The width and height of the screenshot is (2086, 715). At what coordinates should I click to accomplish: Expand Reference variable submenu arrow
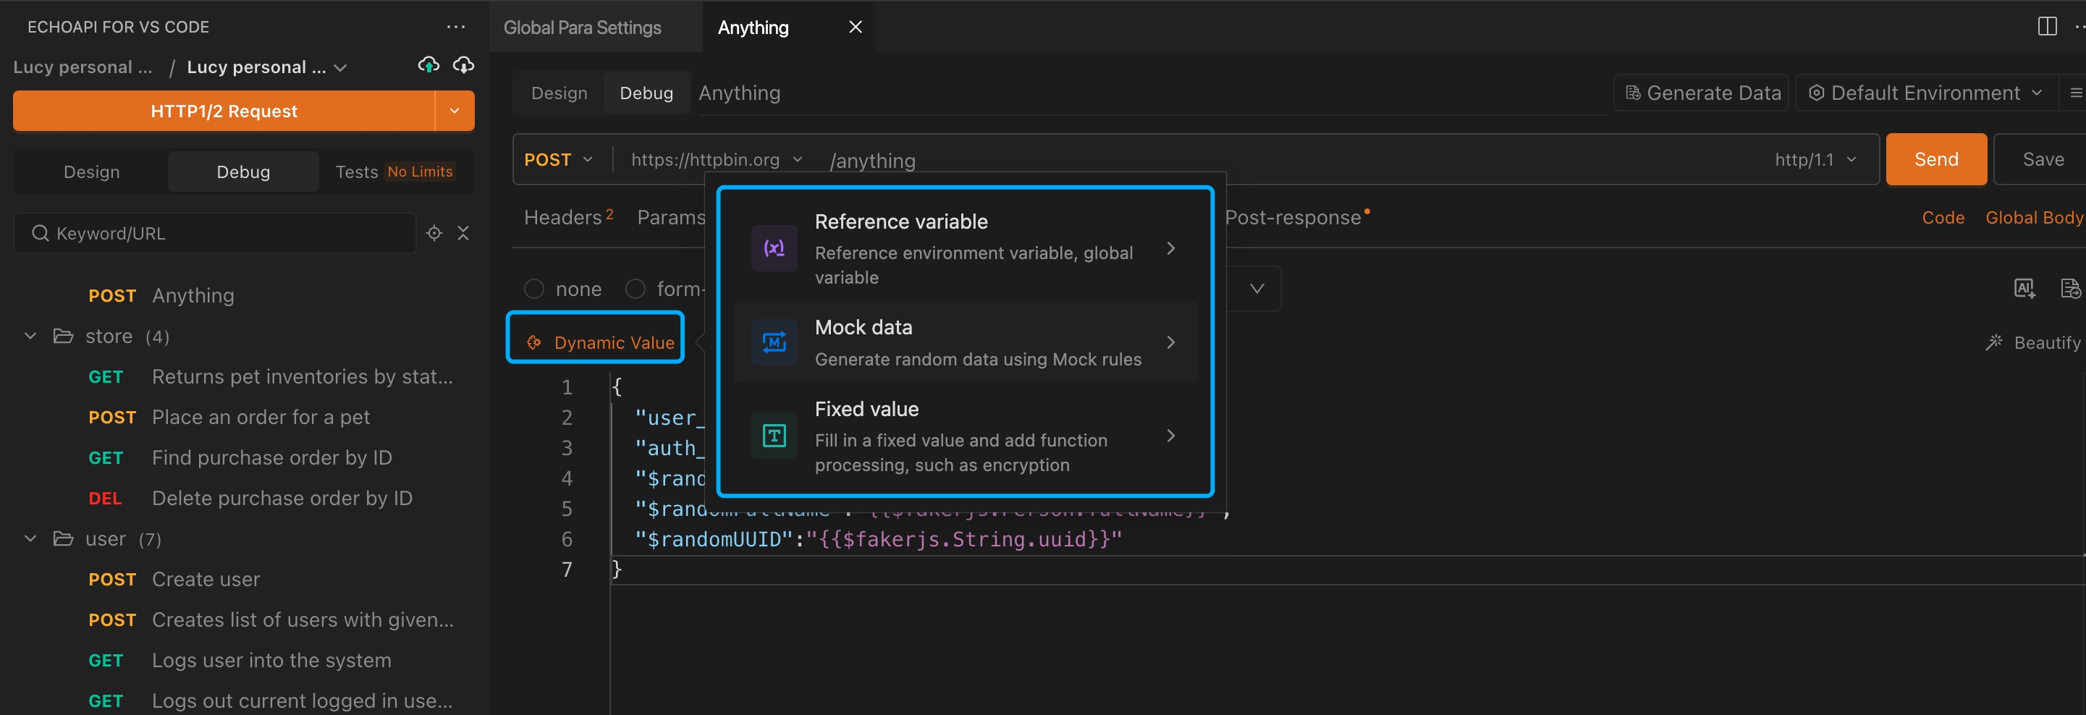pos(1171,247)
